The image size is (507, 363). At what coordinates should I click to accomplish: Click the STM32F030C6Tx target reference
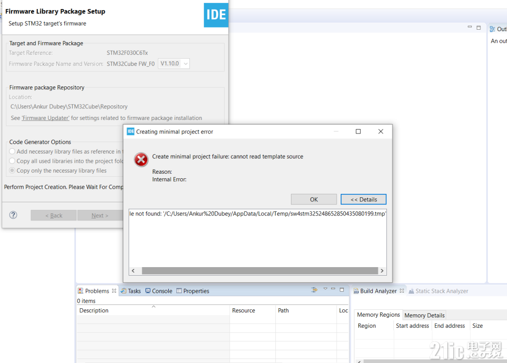point(128,53)
